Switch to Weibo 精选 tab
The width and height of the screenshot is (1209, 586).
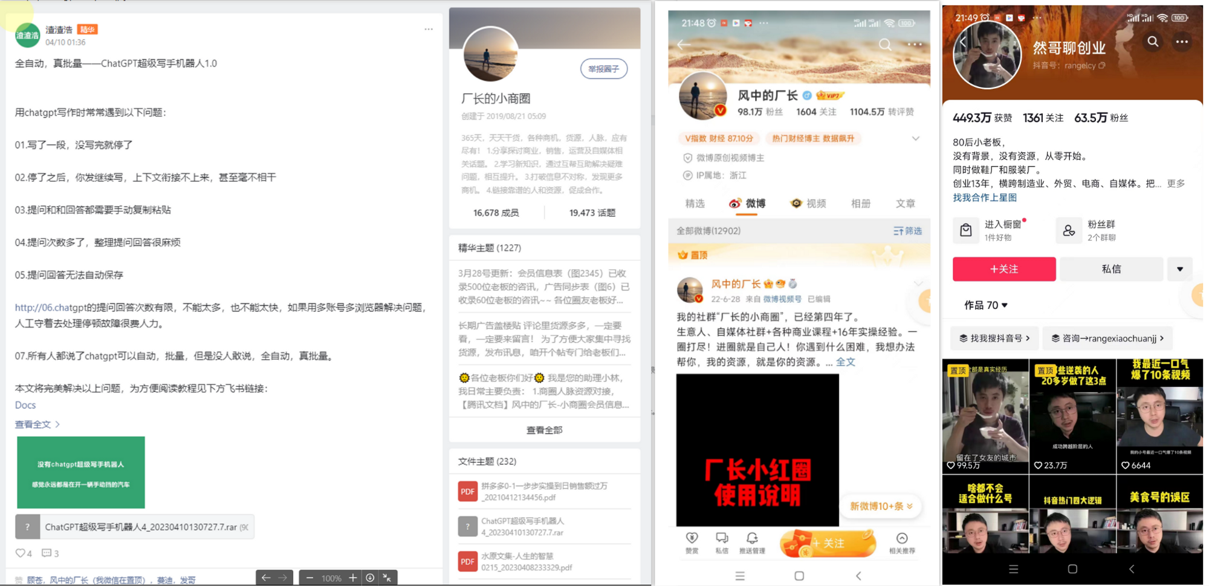[695, 203]
